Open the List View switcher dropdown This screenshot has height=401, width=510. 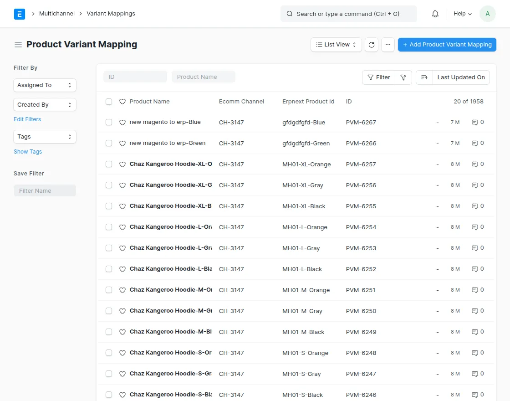click(x=336, y=44)
